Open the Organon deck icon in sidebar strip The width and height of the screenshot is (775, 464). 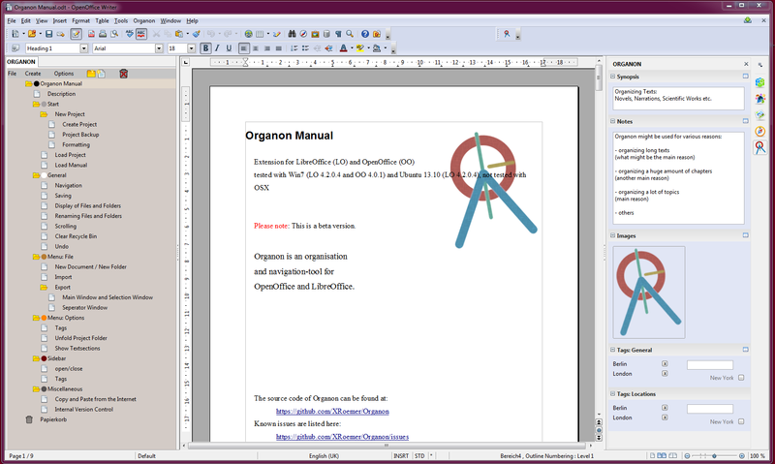760,147
